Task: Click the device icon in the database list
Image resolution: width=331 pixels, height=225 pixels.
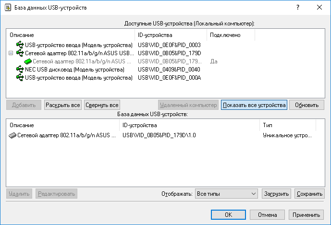Action: coord(12,136)
